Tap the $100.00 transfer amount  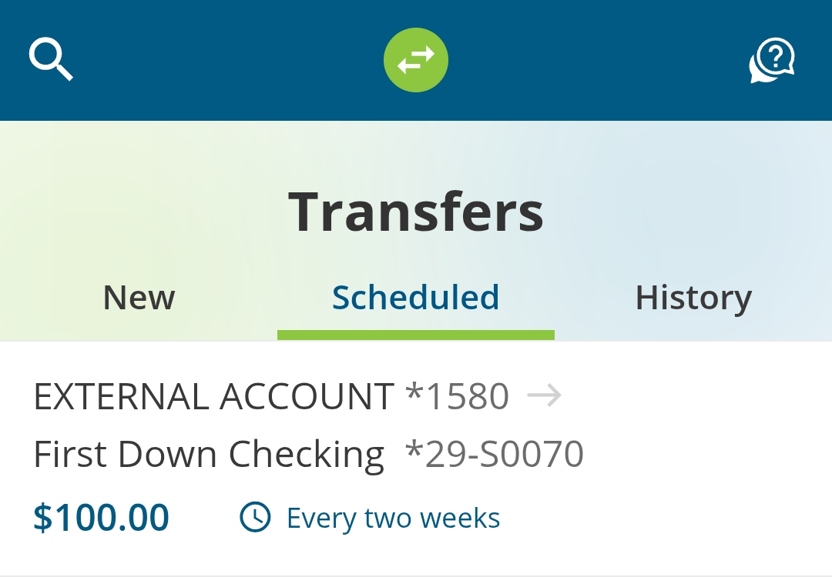point(101,518)
